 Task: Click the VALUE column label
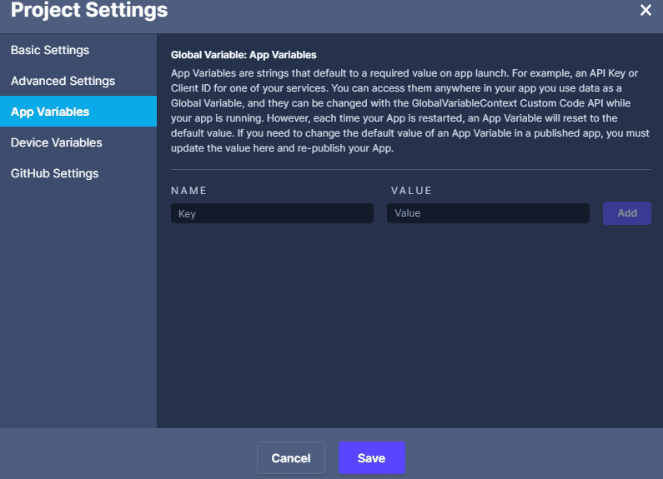(x=411, y=191)
